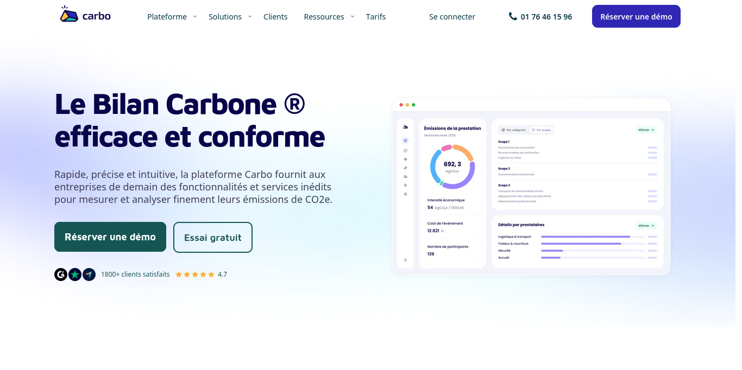Click the orange segment of the donut chart

[x=465, y=152]
